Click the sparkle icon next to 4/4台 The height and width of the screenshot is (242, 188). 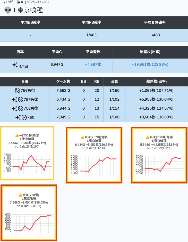(x=15, y=65)
